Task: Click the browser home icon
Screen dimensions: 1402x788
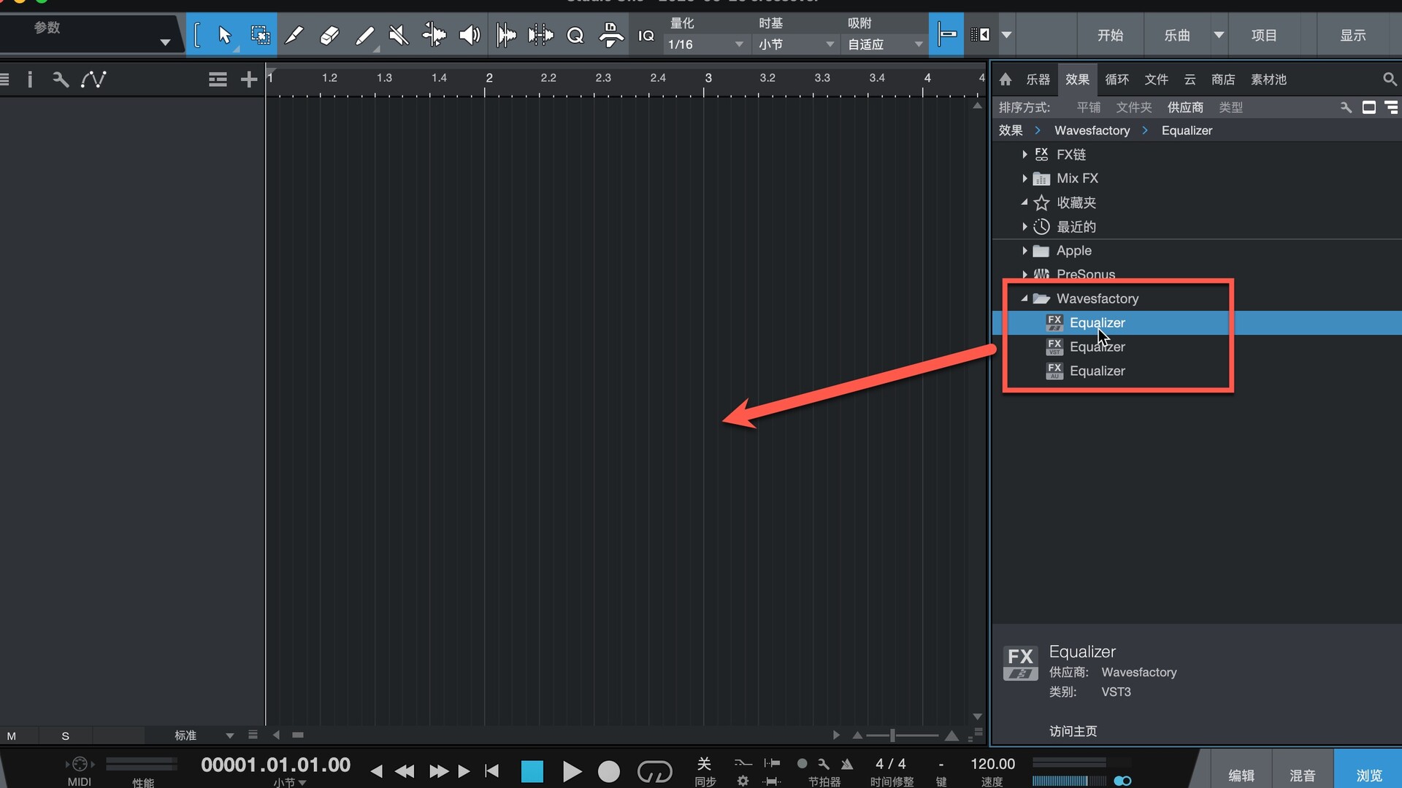Action: coord(1005,79)
